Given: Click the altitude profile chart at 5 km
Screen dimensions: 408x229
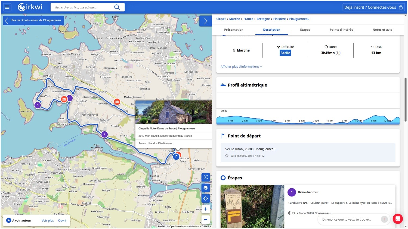Looking at the screenshot, I should (x=287, y=119).
